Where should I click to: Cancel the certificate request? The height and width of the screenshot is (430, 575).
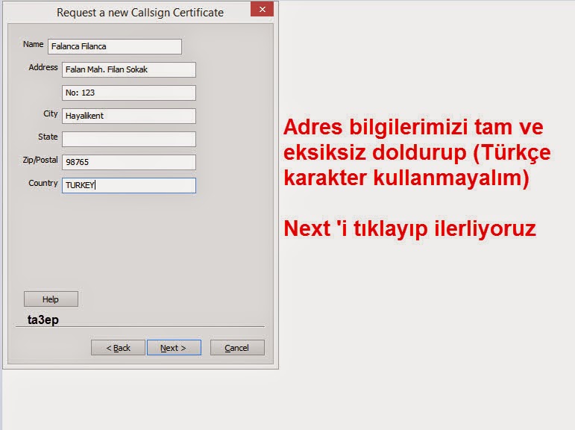[x=237, y=347]
